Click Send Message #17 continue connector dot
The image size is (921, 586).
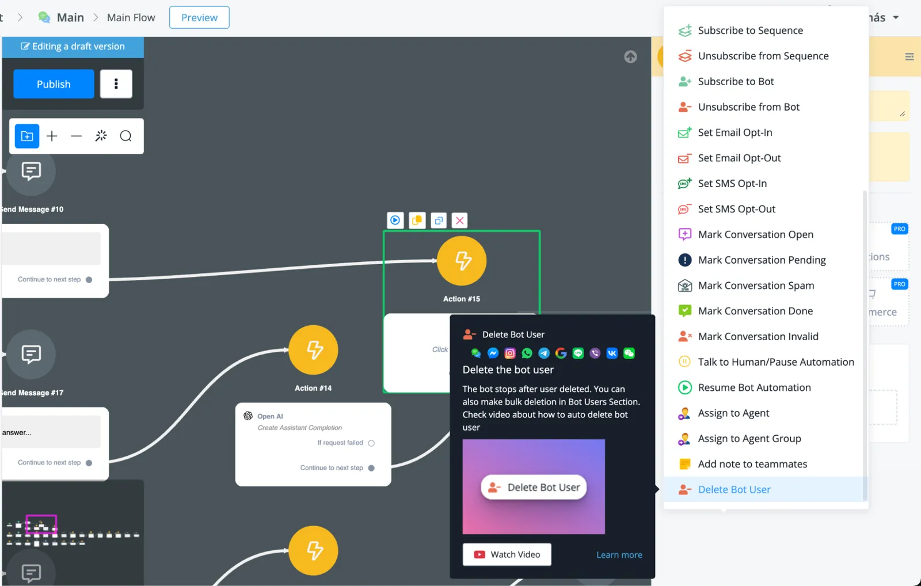tap(89, 463)
